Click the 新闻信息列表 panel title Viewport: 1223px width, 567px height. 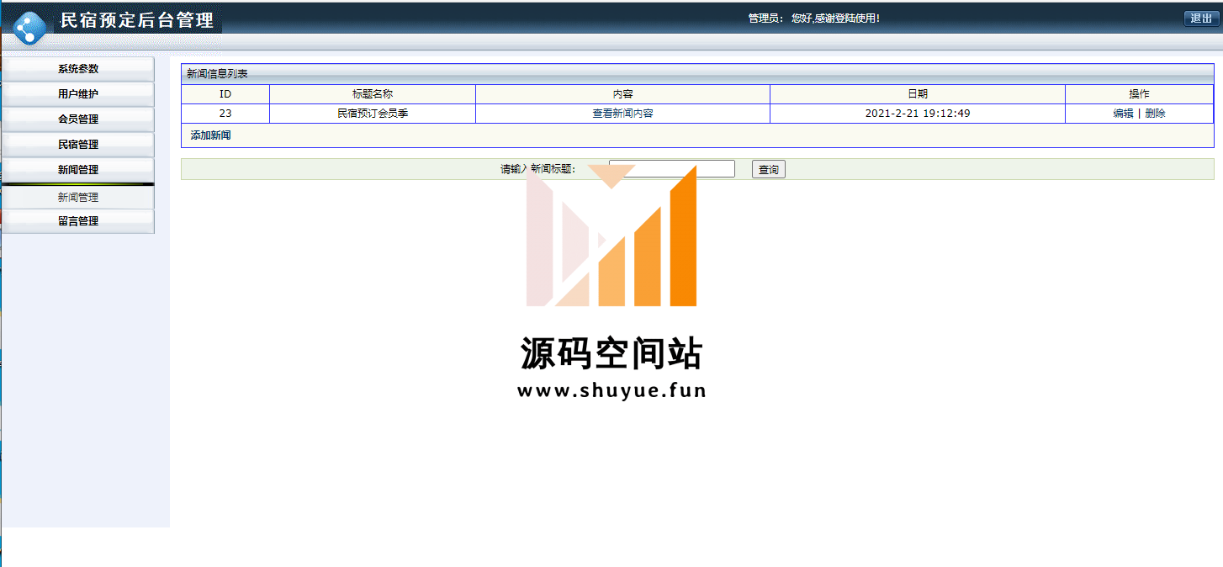click(217, 74)
